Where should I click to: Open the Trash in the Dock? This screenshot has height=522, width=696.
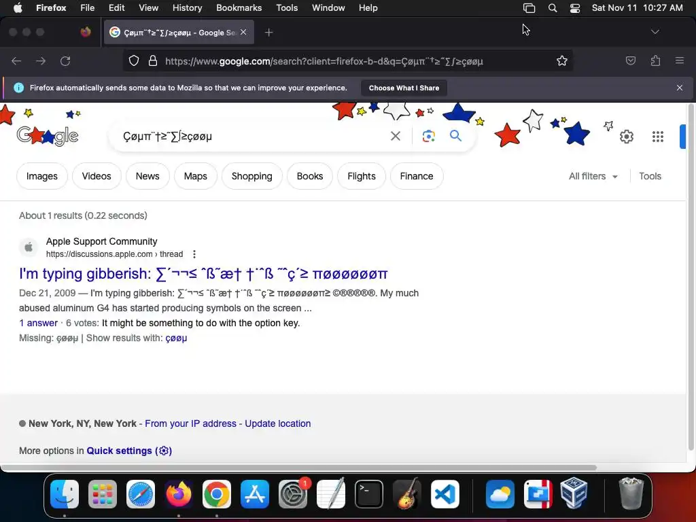pos(631,493)
